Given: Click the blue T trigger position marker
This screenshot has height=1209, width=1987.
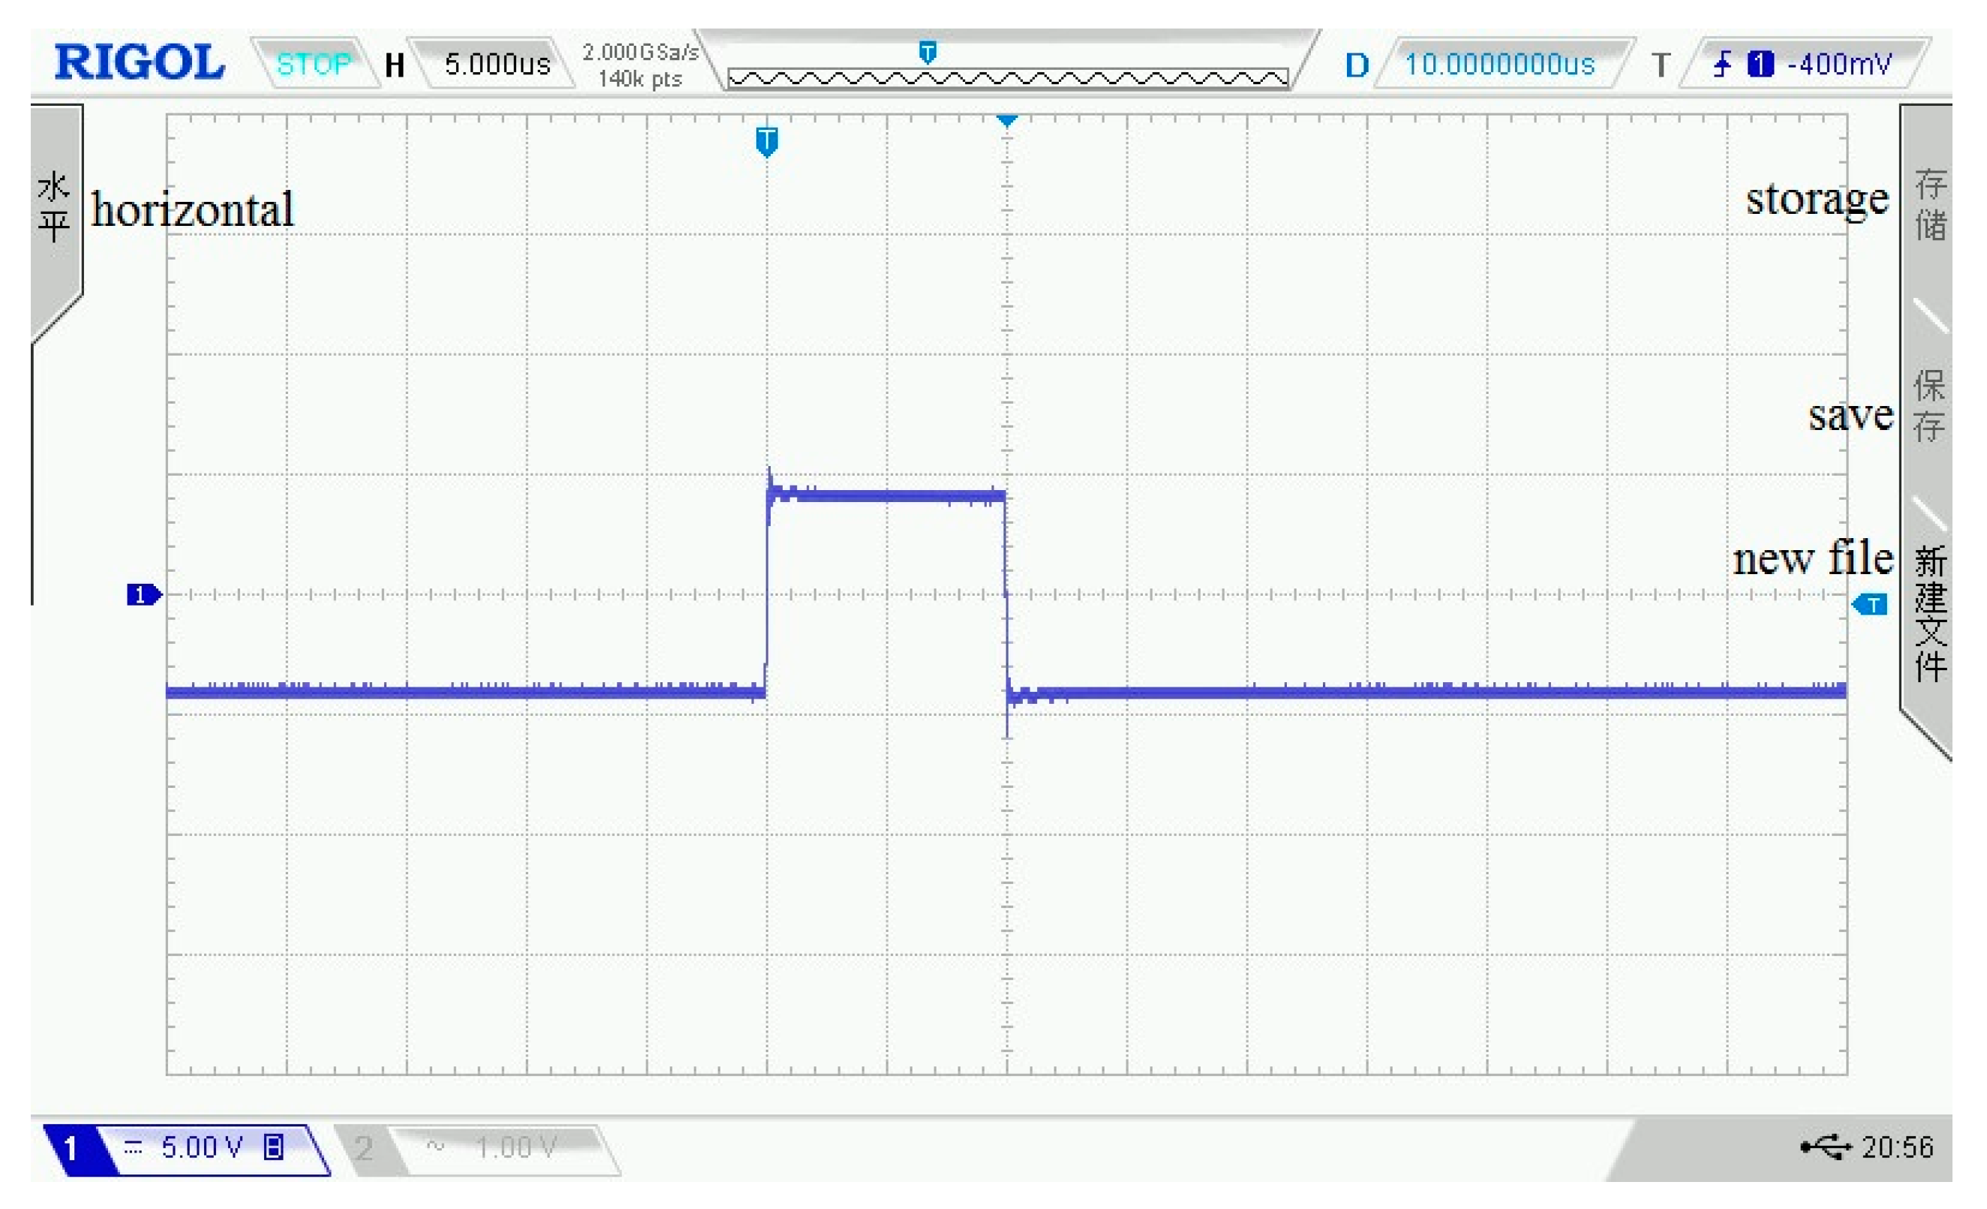Looking at the screenshot, I should 766,140.
